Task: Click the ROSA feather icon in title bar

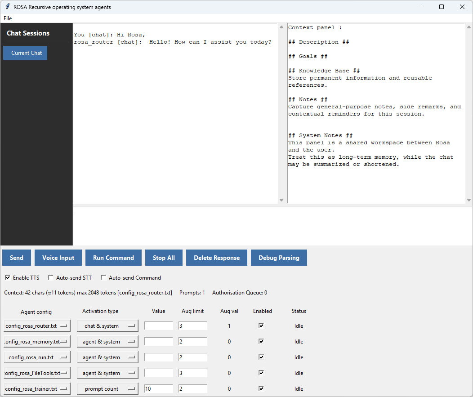Action: [7, 7]
